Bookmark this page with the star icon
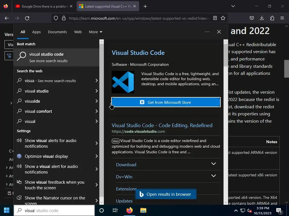Screen dimensions: 289x216 223,18
